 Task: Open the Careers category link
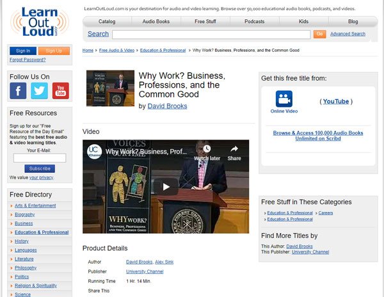coord(326,213)
